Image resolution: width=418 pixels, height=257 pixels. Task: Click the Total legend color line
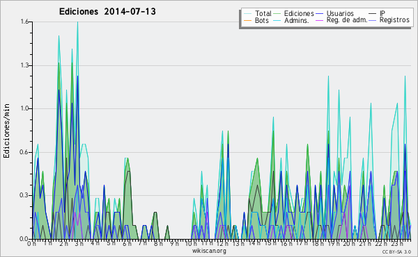(x=247, y=13)
